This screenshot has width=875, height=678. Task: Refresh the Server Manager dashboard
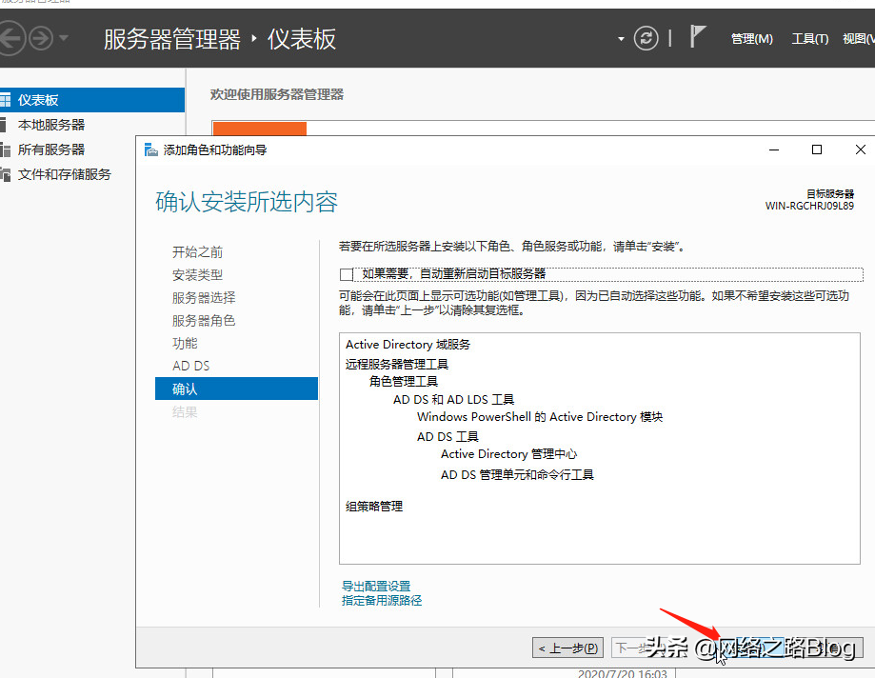646,38
